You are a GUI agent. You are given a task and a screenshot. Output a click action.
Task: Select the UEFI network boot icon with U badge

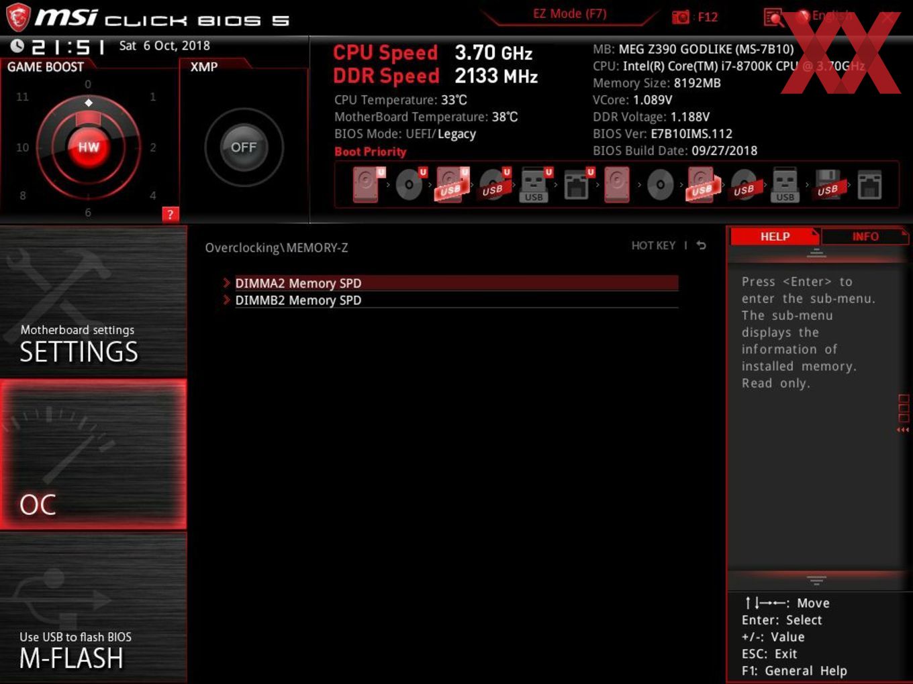pos(578,184)
